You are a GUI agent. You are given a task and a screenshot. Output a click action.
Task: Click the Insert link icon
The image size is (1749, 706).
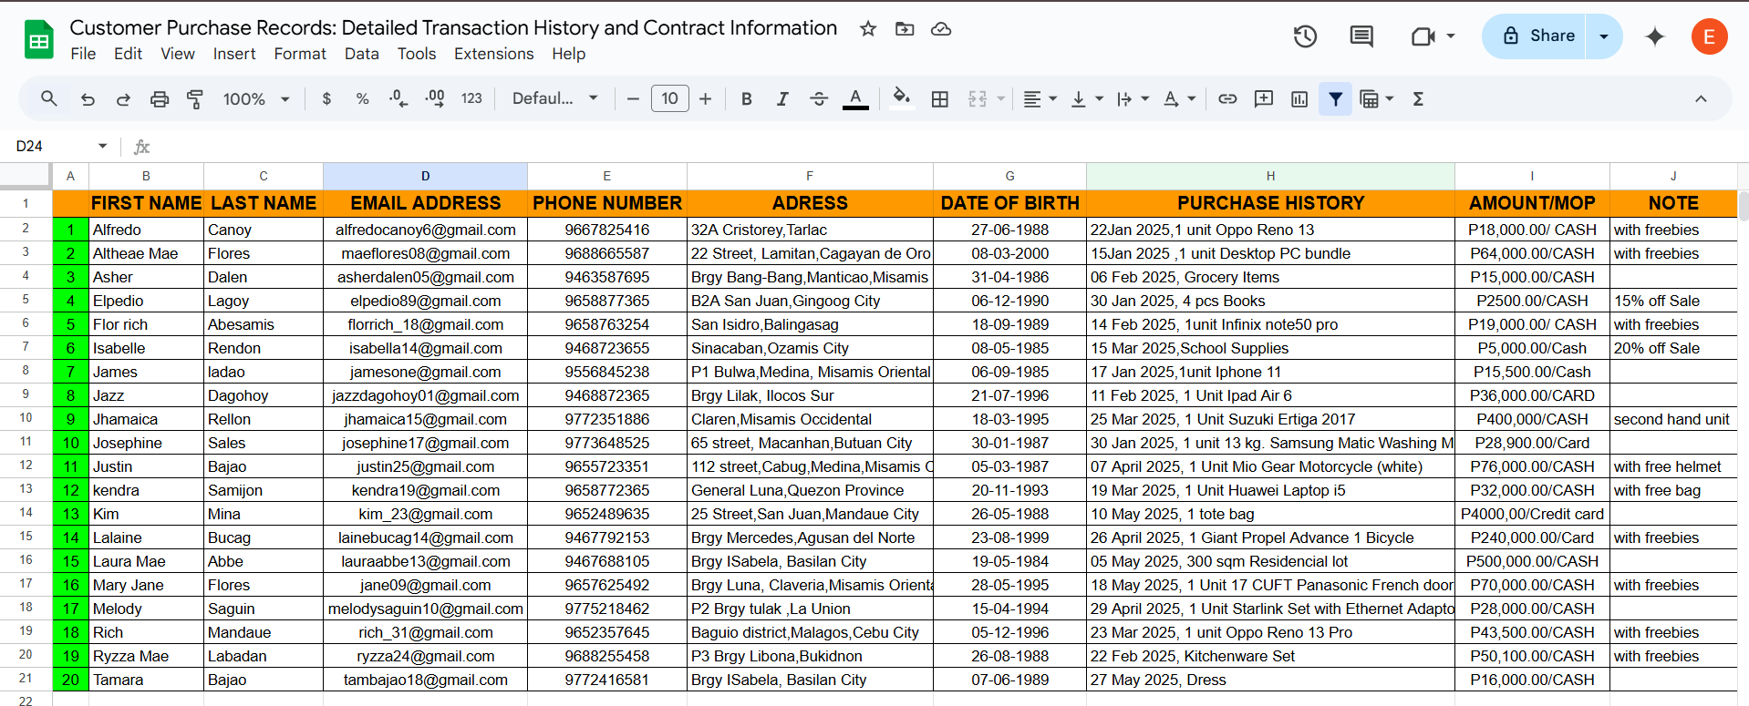click(x=1227, y=99)
